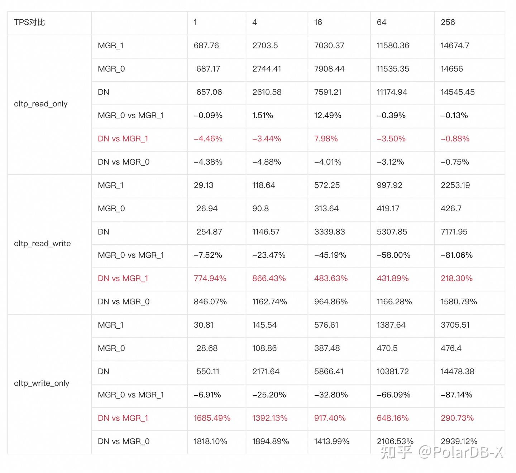Select the column header labeled 256
This screenshot has width=516, height=473.
448,23
